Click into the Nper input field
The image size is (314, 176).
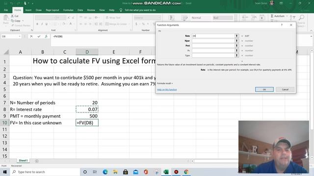coord(213,41)
